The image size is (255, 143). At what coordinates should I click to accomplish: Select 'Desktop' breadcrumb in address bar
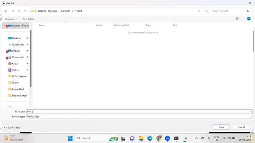click(x=66, y=11)
